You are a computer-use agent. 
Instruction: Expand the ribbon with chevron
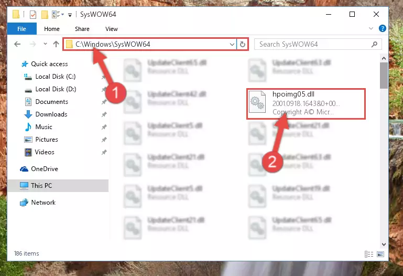pyautogui.click(x=371, y=28)
